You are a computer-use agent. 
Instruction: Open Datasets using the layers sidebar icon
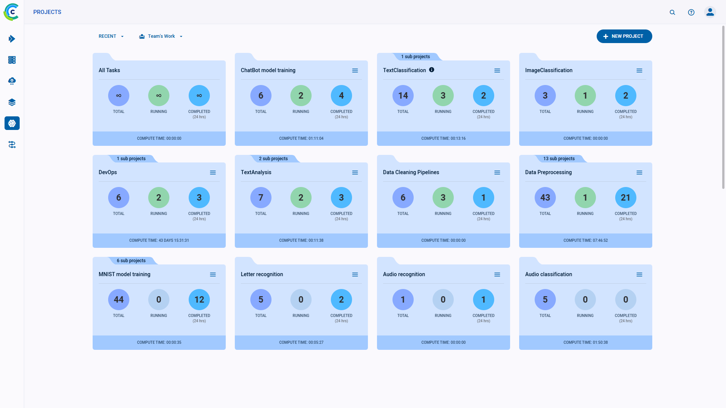pyautogui.click(x=12, y=102)
